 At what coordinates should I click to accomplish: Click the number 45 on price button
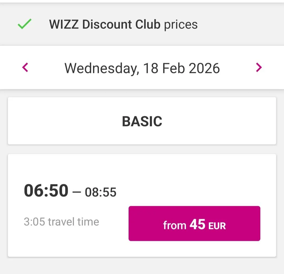click(197, 225)
